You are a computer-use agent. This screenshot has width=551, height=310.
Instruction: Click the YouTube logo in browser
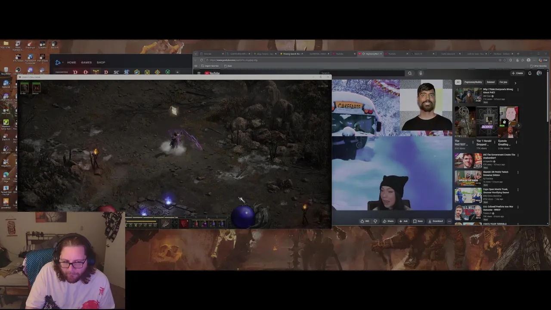[x=212, y=73]
